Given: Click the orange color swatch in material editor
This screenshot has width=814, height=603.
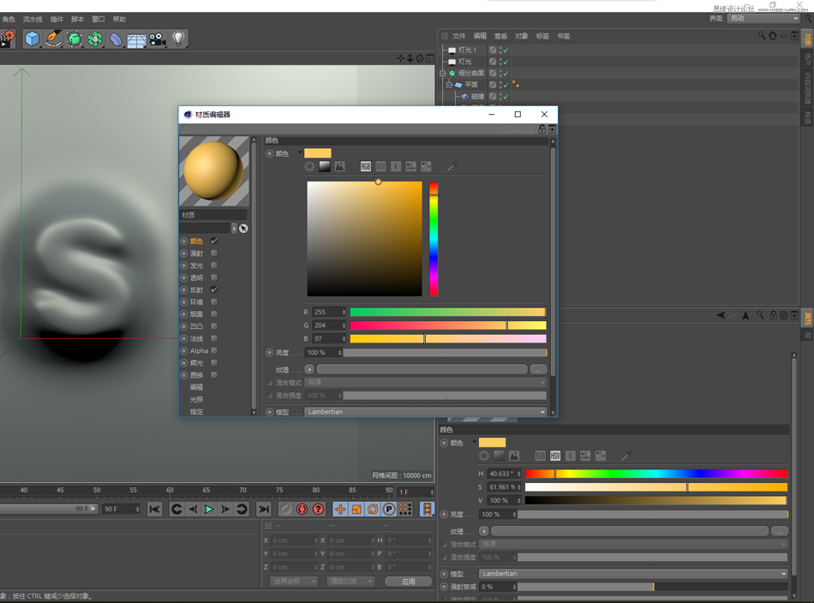Looking at the screenshot, I should pos(318,153).
